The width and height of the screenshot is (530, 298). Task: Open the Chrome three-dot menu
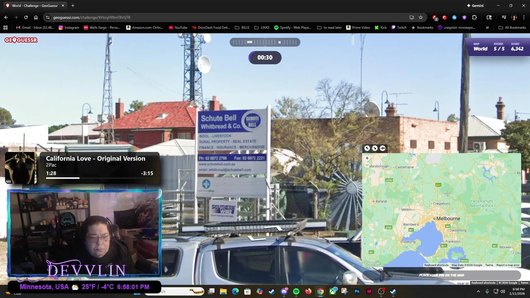point(524,17)
